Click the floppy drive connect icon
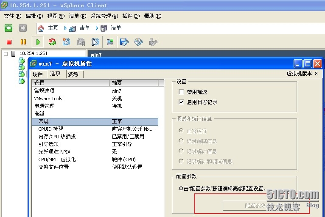Viewport: 325px width, 217px height. [x=124, y=42]
